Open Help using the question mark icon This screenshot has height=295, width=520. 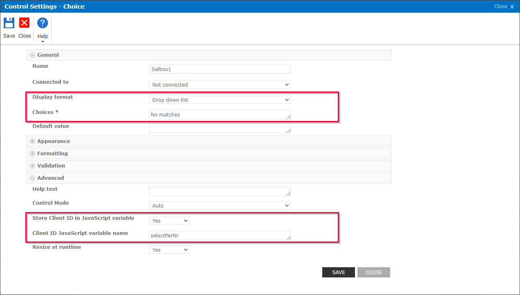(42, 23)
